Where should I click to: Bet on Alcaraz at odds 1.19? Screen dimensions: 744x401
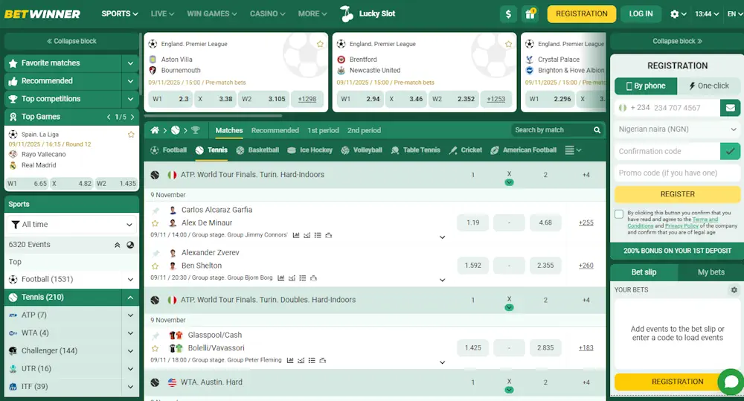472,222
